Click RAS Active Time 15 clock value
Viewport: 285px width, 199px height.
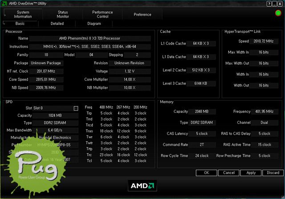tap(265, 145)
